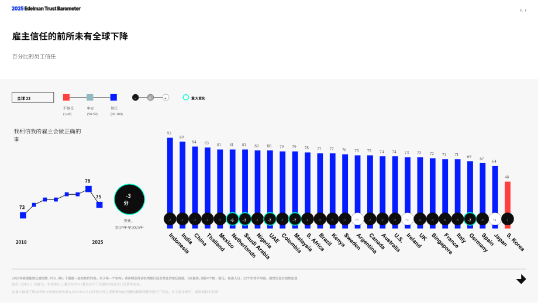Select the red distrust legend square
538x303 pixels.
pyautogui.click(x=66, y=98)
